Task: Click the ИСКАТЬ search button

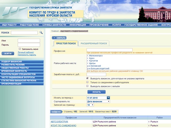Action: click(96, 92)
